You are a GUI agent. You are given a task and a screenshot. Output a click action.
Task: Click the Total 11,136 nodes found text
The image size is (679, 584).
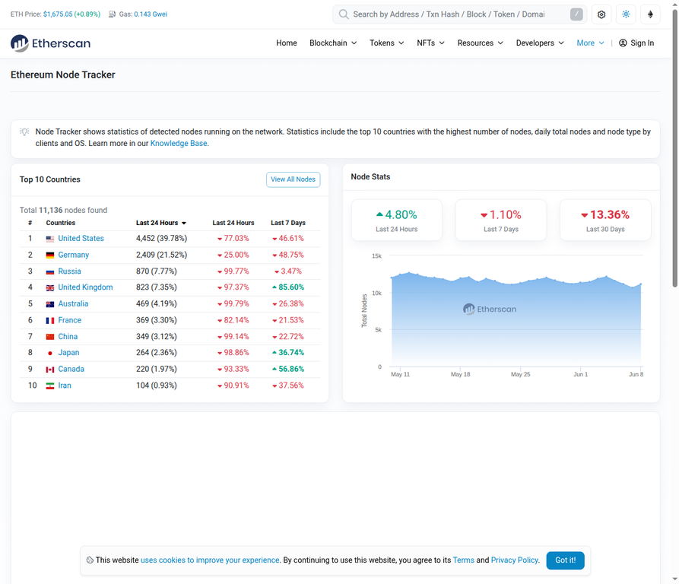tap(63, 211)
